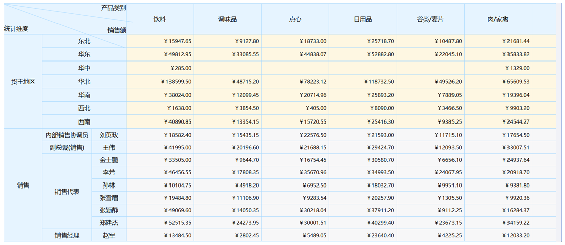The image size is (565, 245).
Task: Click the 货主地区 row group header
Action: 23,82
